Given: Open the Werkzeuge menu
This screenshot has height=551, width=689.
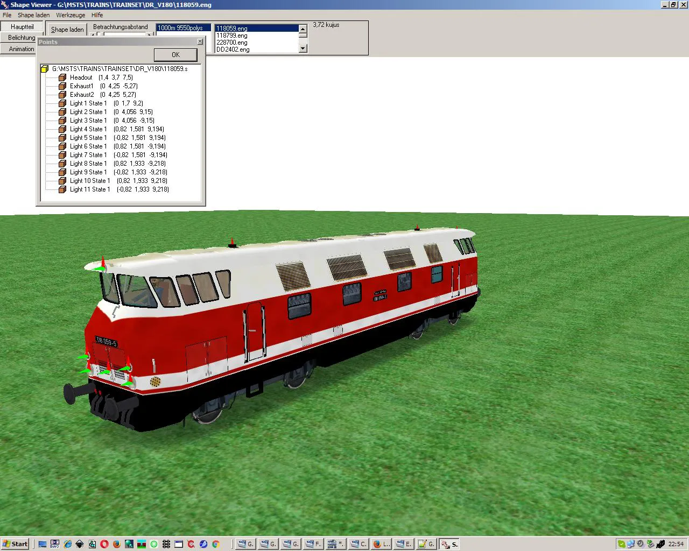Looking at the screenshot, I should click(x=71, y=15).
